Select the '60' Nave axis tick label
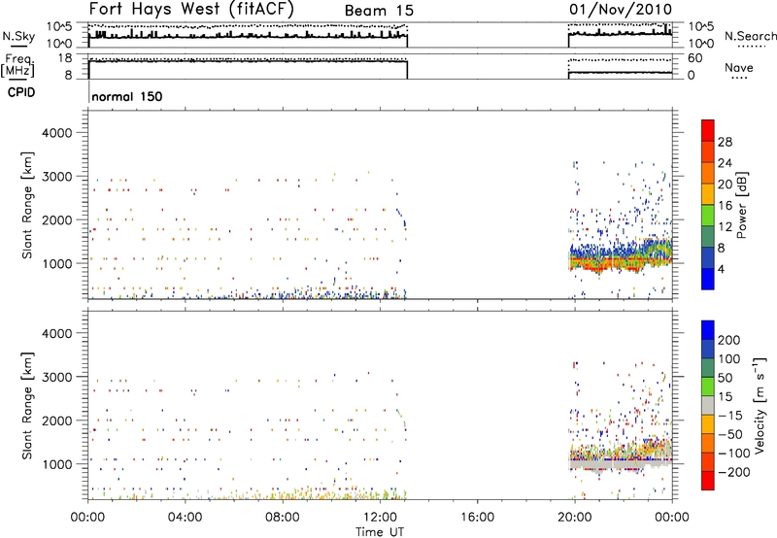 695,58
